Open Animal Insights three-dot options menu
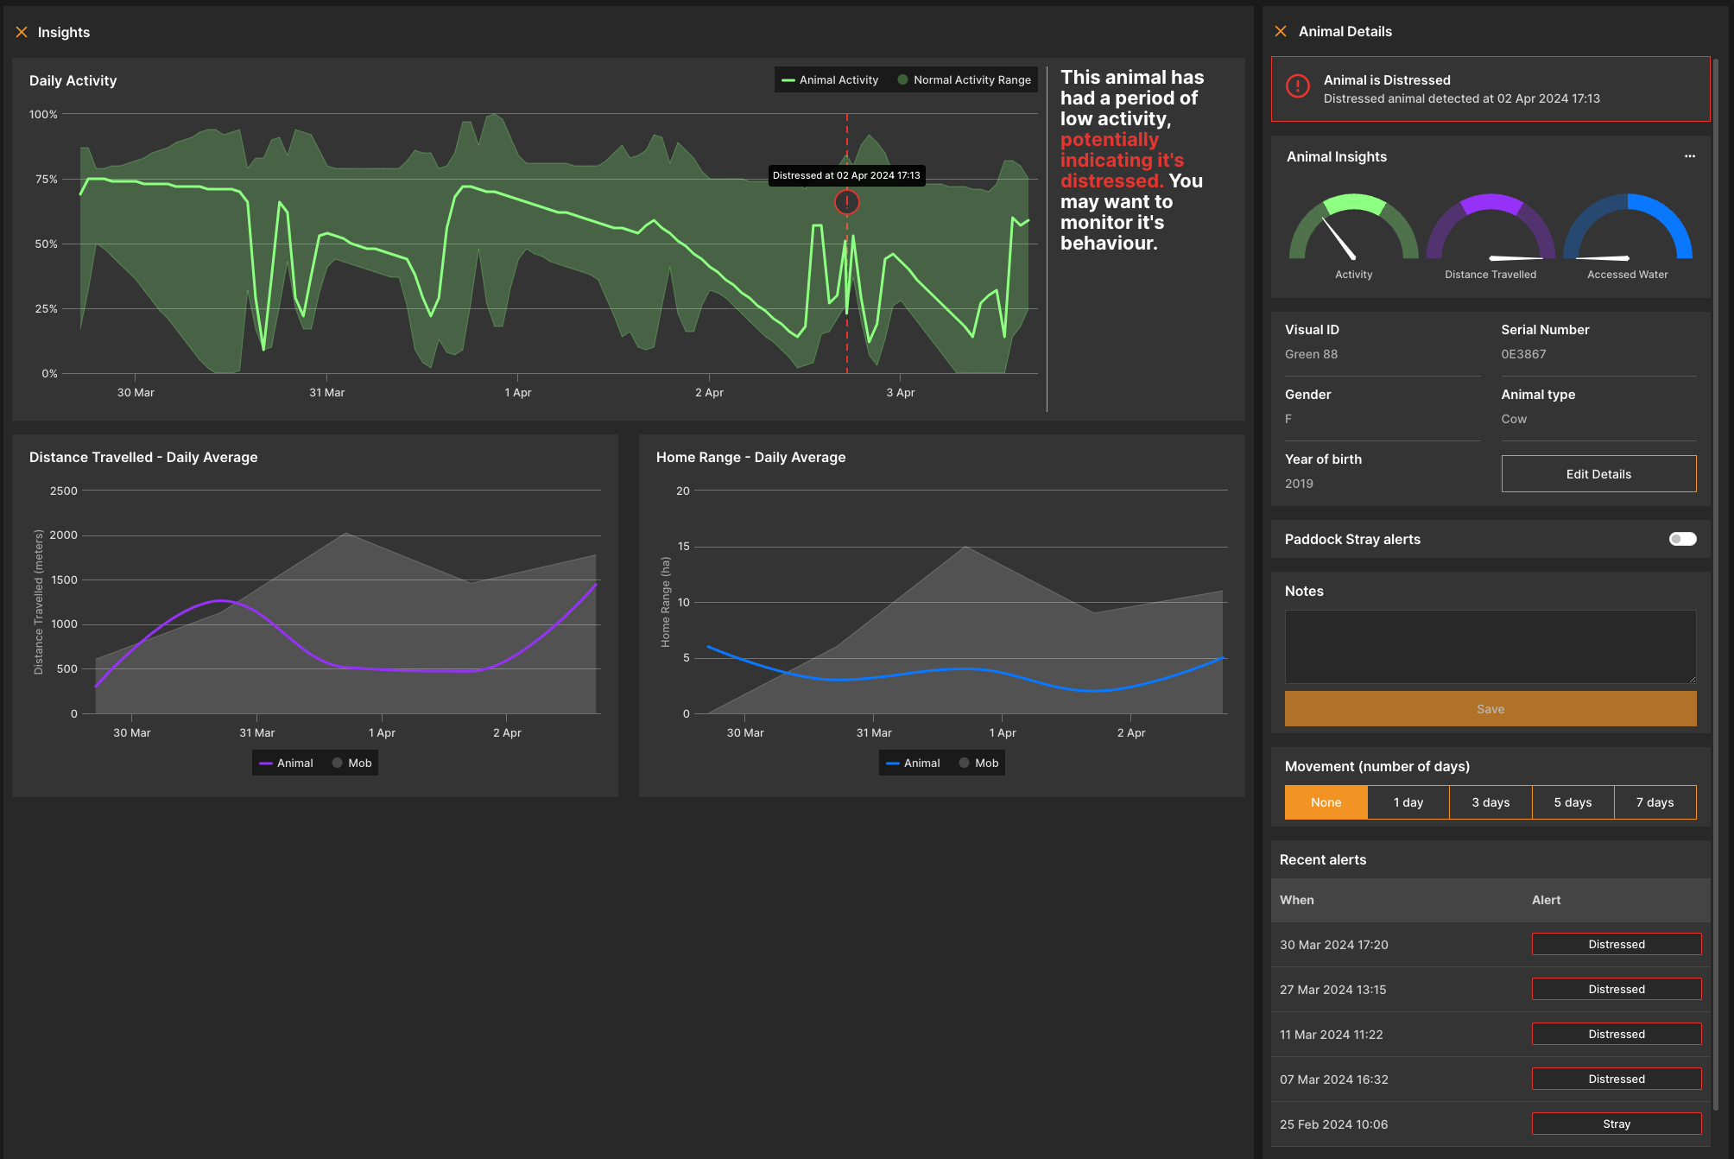The image size is (1734, 1159). [x=1689, y=156]
